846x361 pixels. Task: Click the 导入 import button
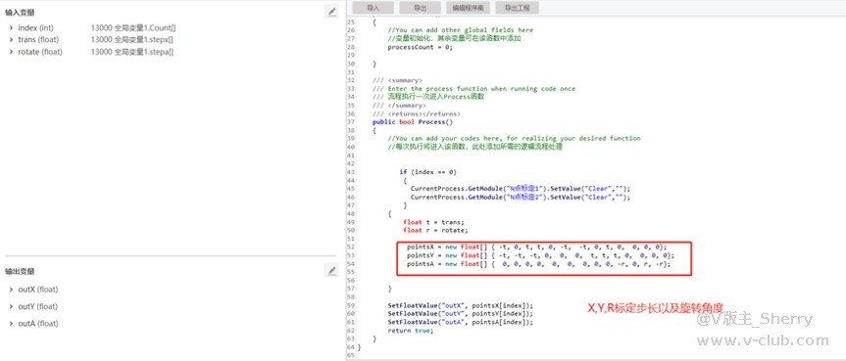(373, 8)
